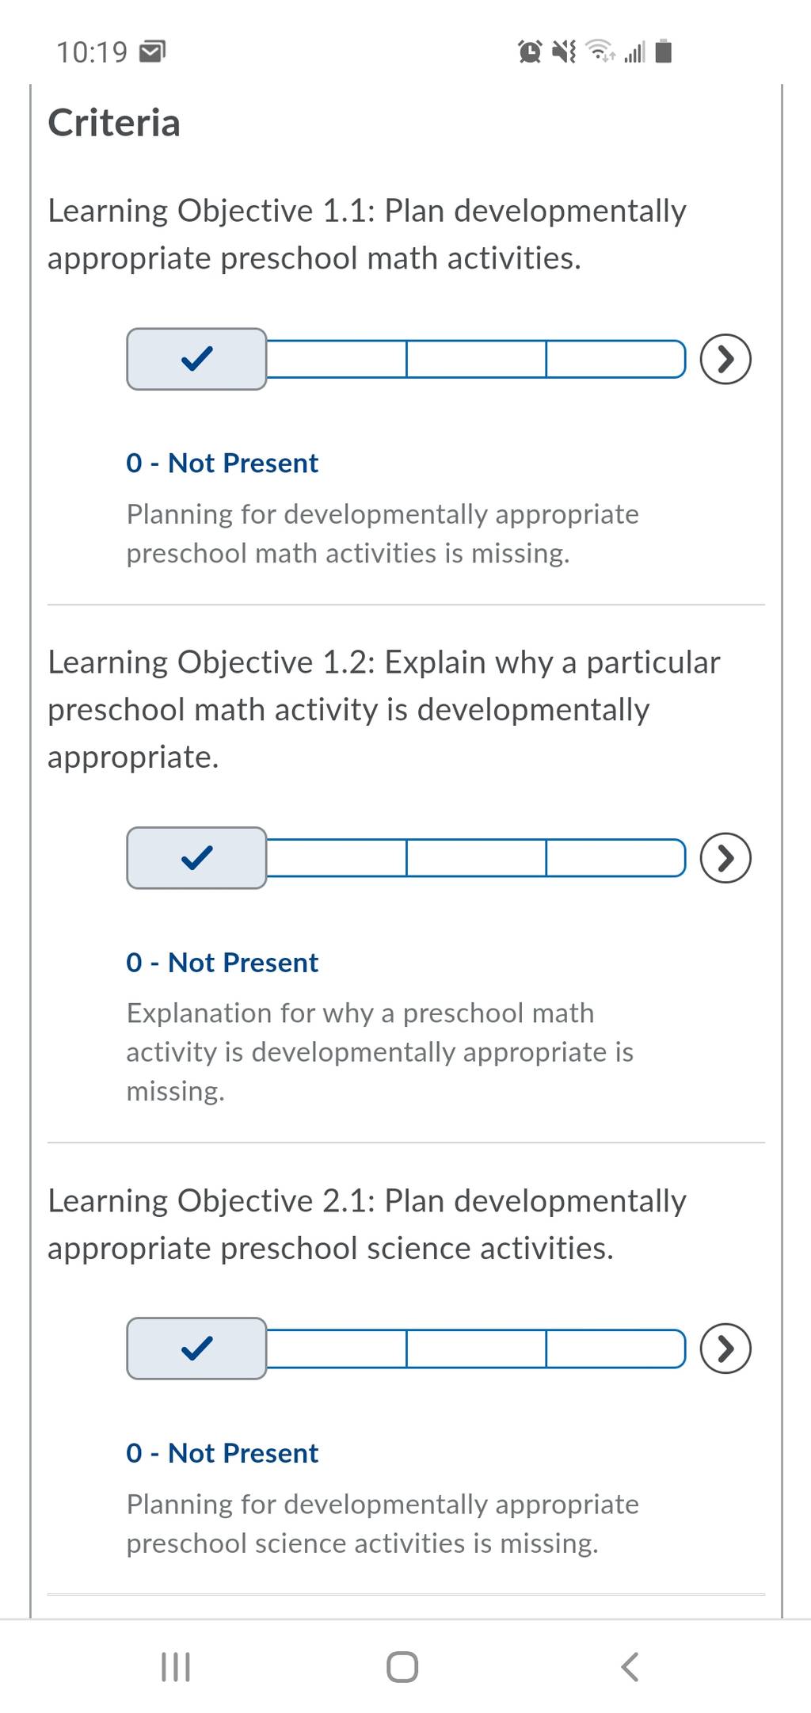Tap the muted sound status icon
Image resolution: width=811 pixels, height=1713 pixels.
pyautogui.click(x=564, y=52)
